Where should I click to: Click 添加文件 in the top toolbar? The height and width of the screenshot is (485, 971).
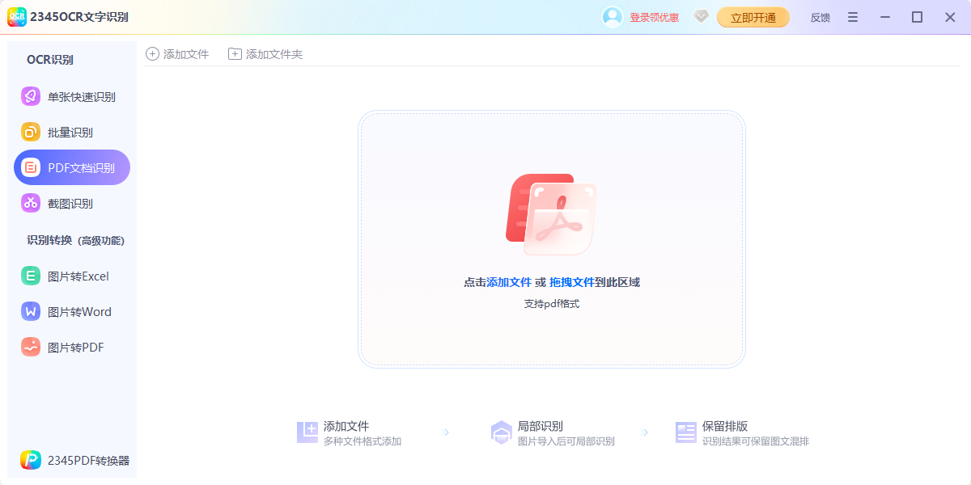[x=177, y=53]
